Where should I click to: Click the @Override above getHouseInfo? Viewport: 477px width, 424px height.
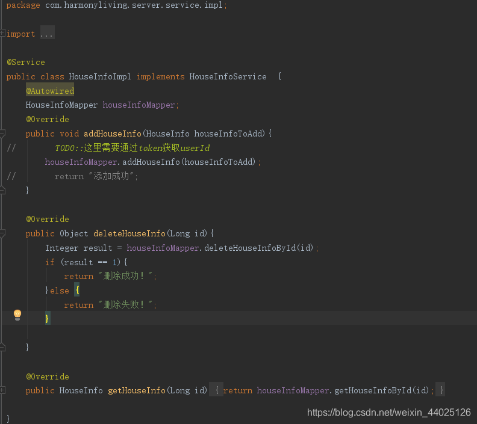point(48,376)
